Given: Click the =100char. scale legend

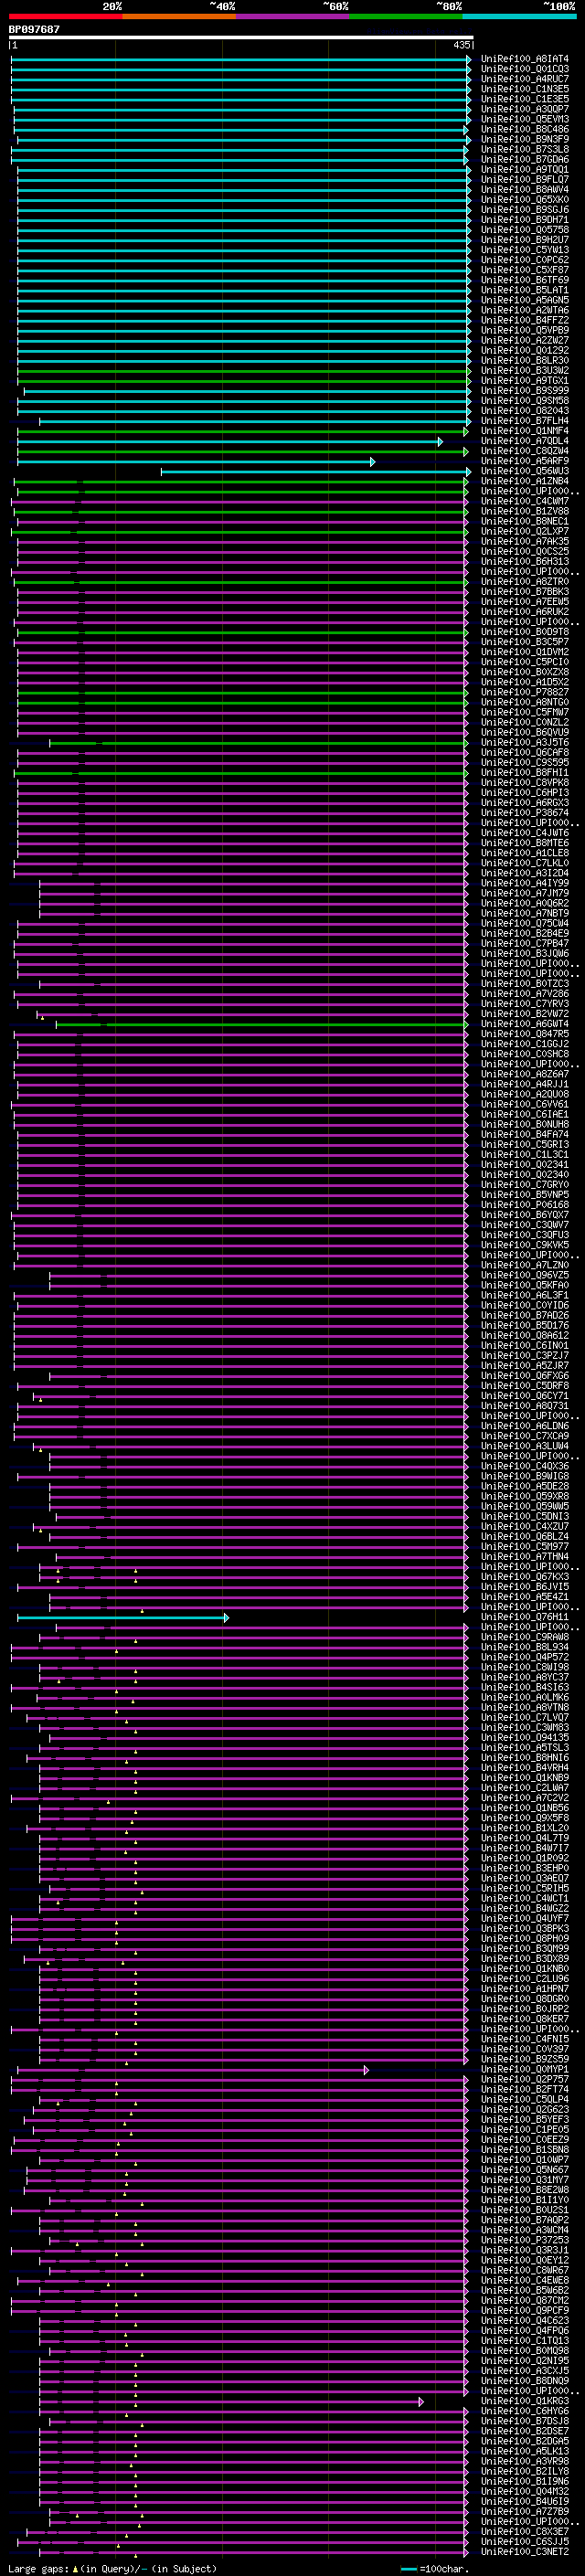Looking at the screenshot, I should tap(436, 2569).
